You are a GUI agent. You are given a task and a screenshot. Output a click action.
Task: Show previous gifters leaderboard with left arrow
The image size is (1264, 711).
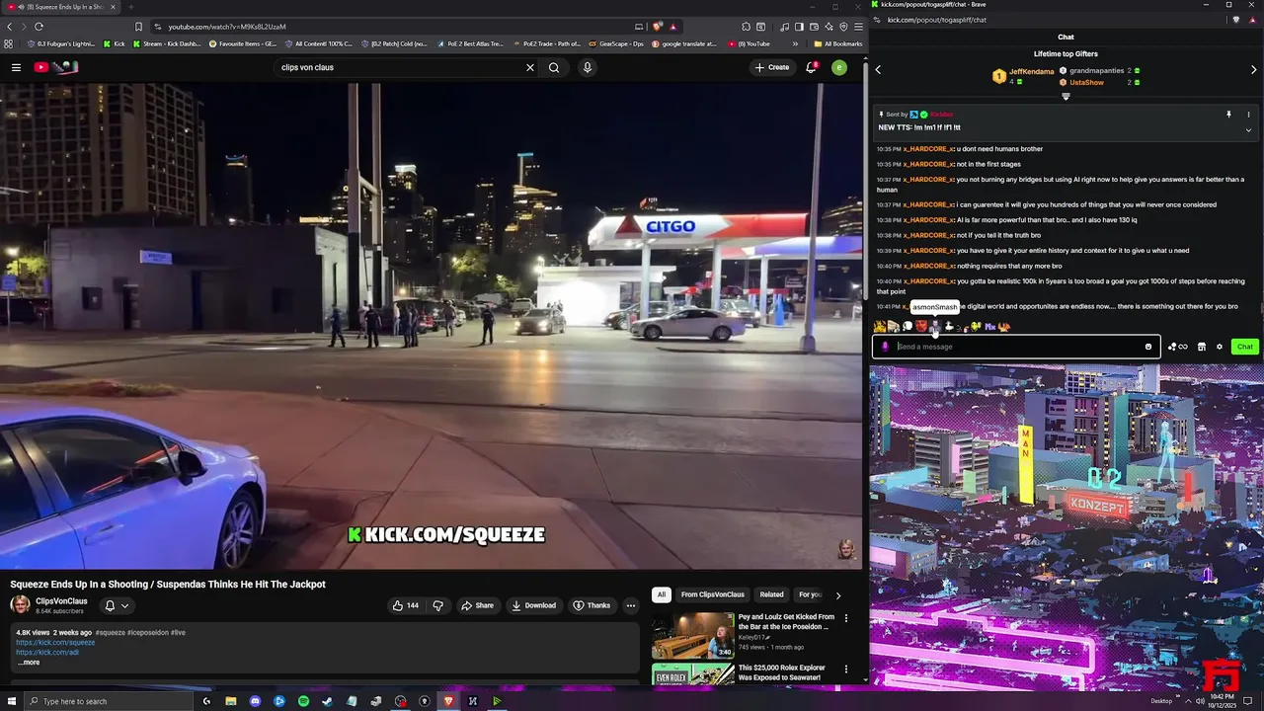pos(878,69)
